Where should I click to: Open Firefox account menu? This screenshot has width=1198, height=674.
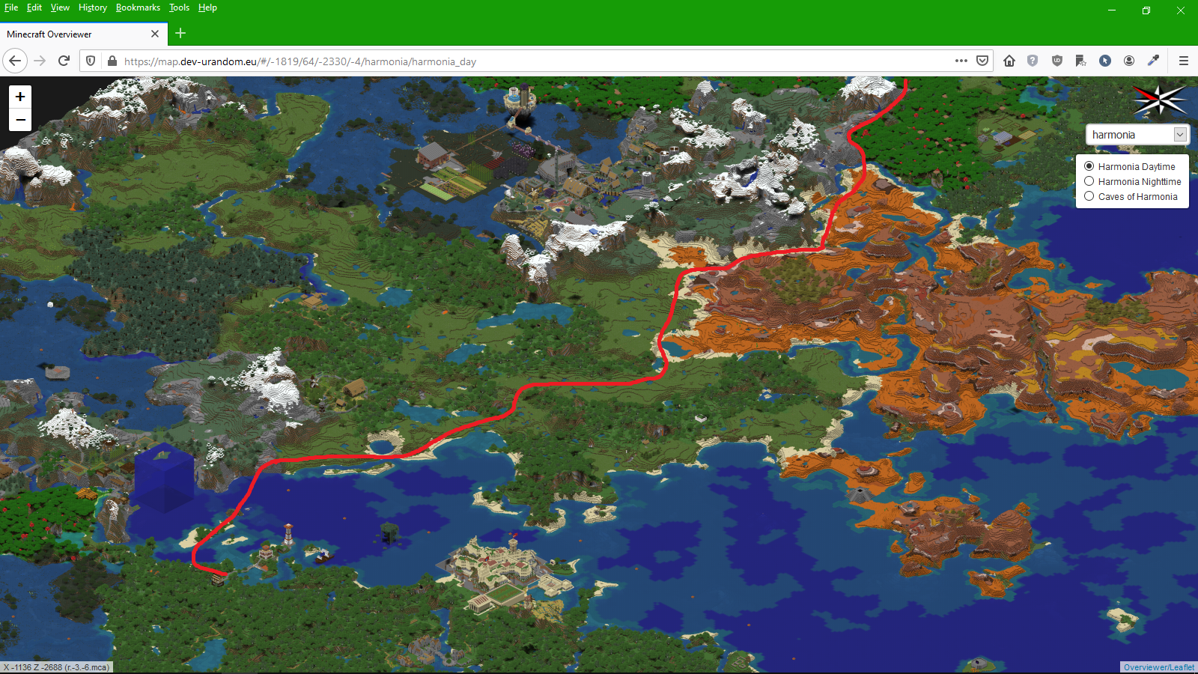click(x=1129, y=61)
